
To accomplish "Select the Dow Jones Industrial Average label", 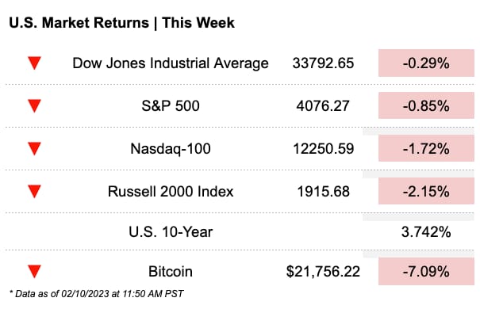I will click(x=171, y=63).
